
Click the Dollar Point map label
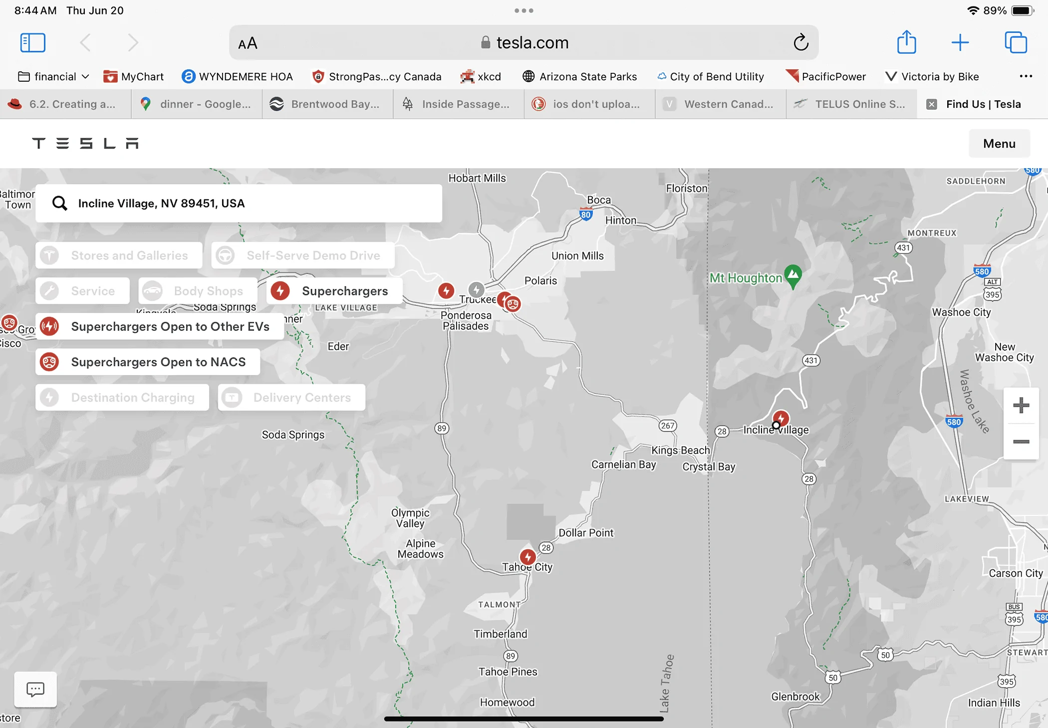pyautogui.click(x=586, y=532)
